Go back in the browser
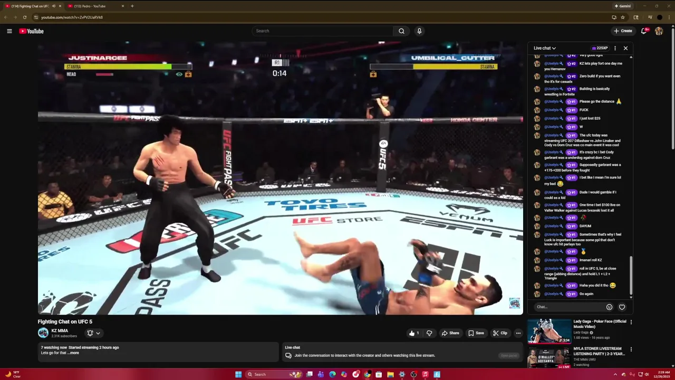This screenshot has width=675, height=380. pos(5,17)
